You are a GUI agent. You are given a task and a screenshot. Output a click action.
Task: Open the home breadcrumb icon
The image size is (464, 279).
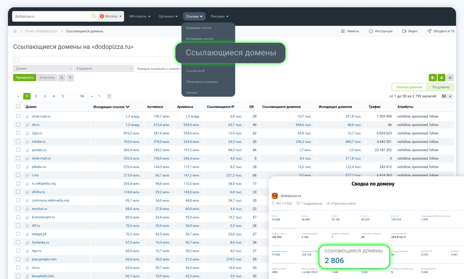click(x=15, y=31)
